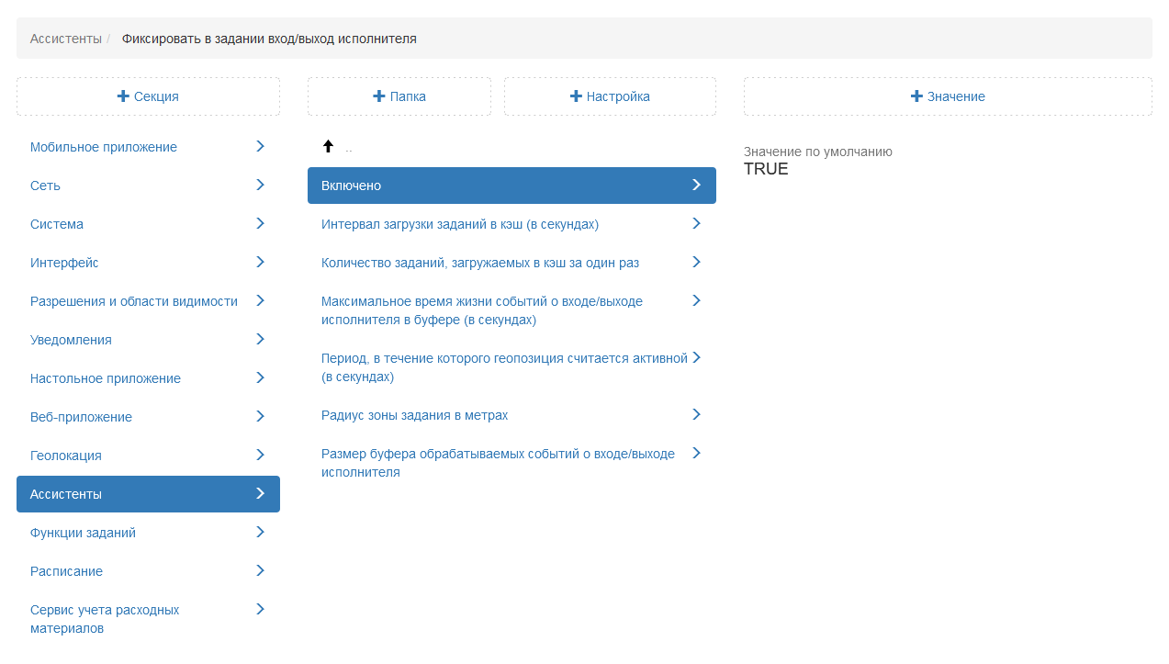Viewport: 1169px width, 664px height.
Task: Add a new Значение
Action: point(948,96)
